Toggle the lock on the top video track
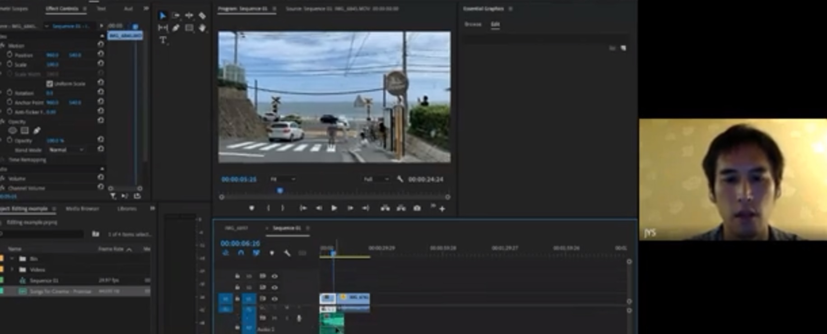 237,276
